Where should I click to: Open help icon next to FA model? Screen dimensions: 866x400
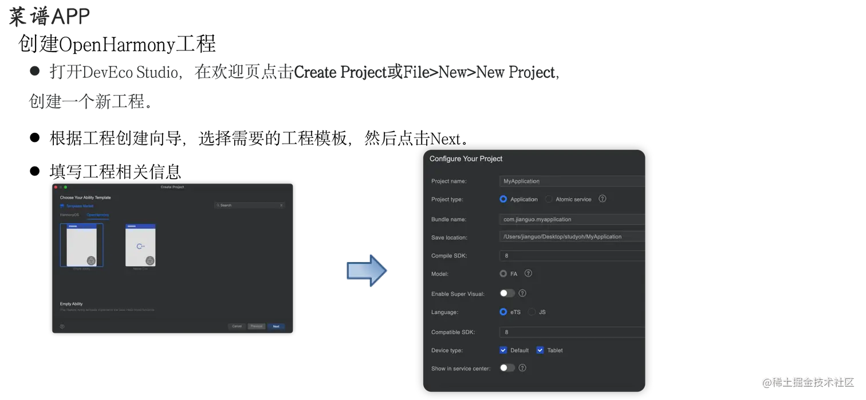click(528, 274)
